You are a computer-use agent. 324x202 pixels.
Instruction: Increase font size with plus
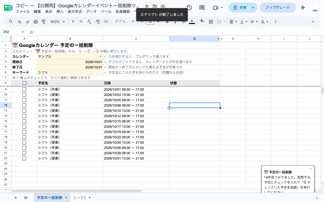(x=158, y=22)
